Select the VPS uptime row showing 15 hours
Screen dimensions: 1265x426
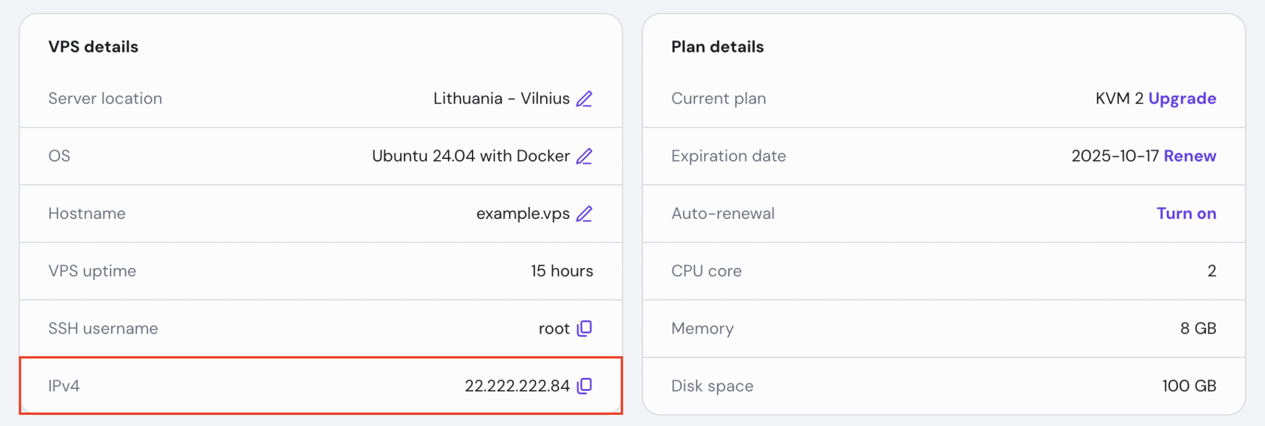pyautogui.click(x=321, y=271)
